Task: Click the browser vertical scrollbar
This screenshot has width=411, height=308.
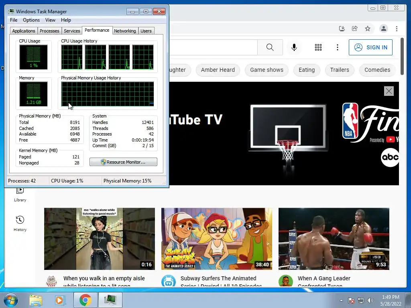Action: tap(402, 56)
